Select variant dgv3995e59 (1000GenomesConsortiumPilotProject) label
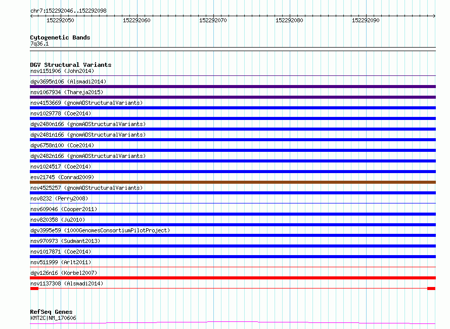 (x=100, y=230)
